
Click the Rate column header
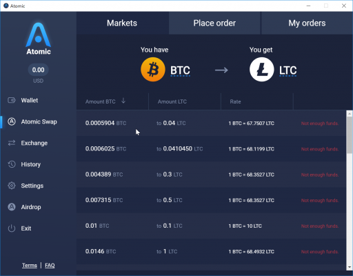(235, 101)
